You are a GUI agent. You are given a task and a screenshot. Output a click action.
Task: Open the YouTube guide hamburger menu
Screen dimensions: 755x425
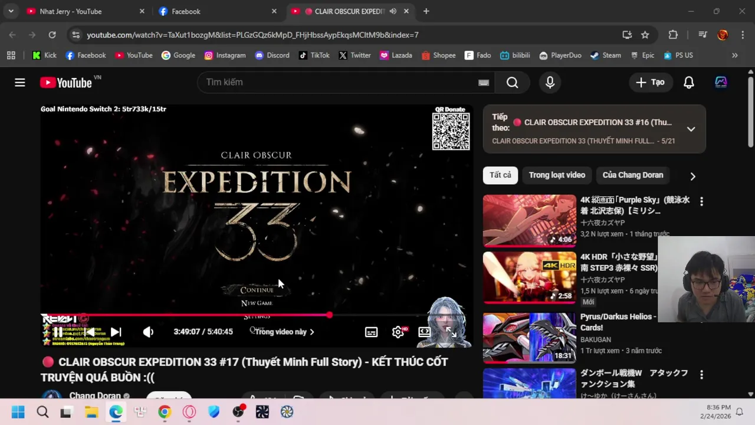pyautogui.click(x=20, y=83)
